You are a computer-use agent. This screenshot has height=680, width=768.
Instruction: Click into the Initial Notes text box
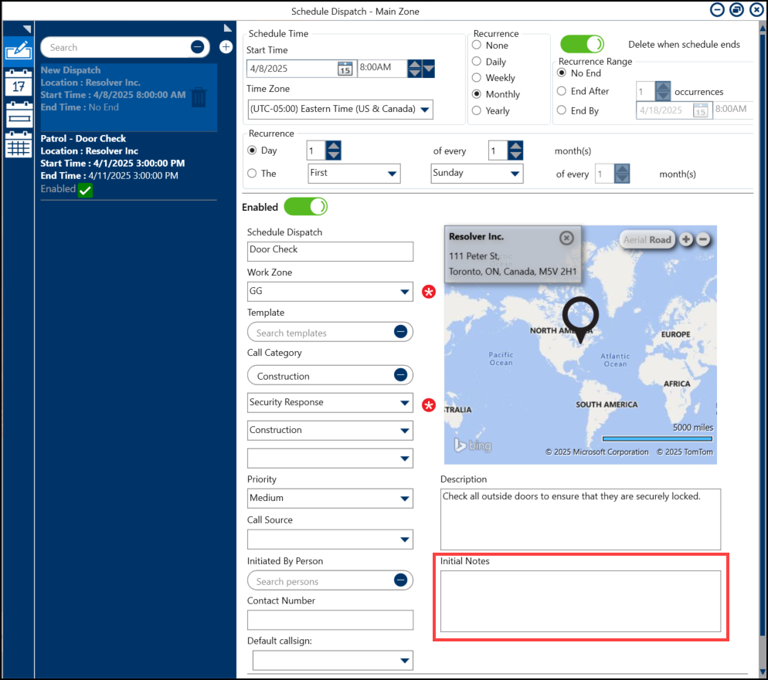pos(580,601)
